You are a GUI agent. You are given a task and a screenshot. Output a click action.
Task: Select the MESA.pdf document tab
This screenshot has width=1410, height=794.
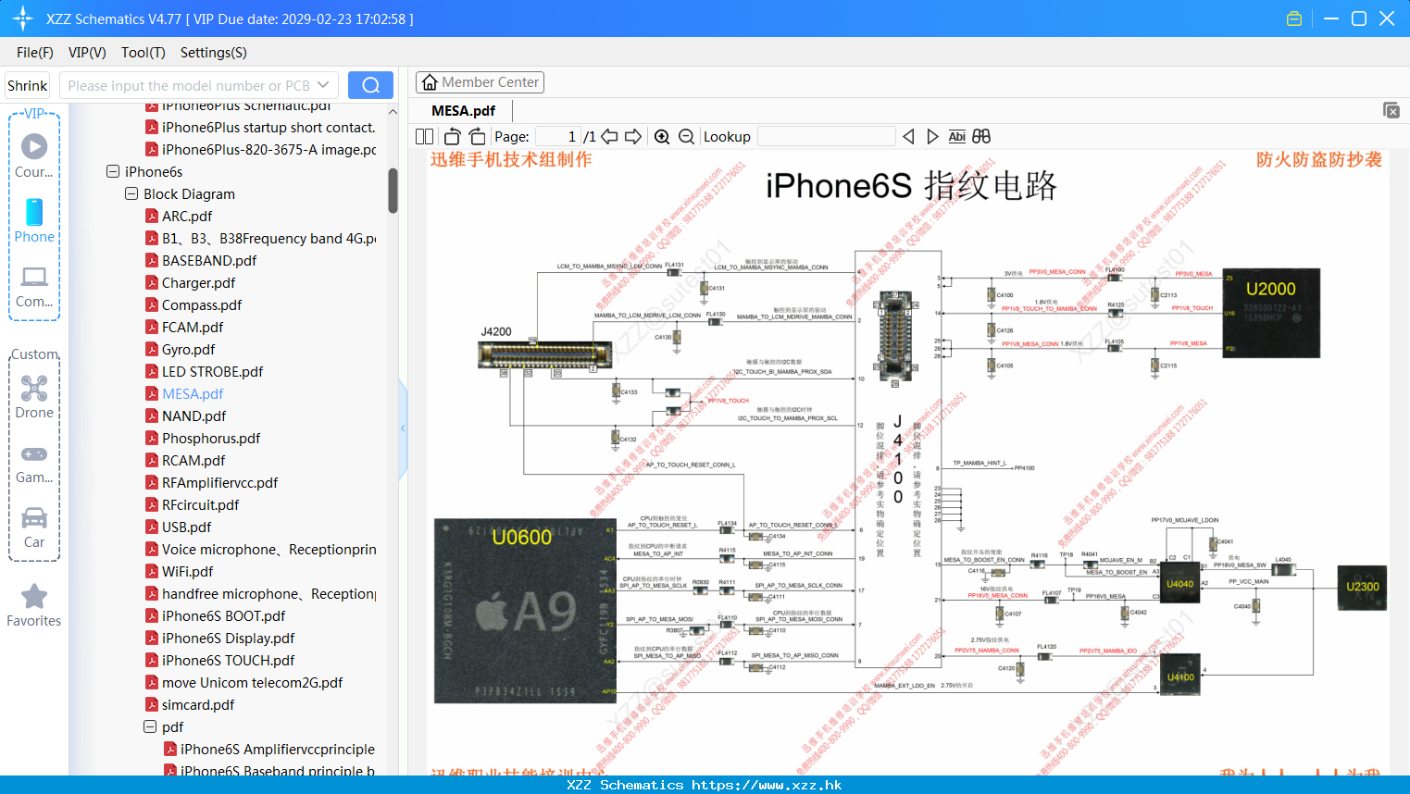click(x=463, y=110)
